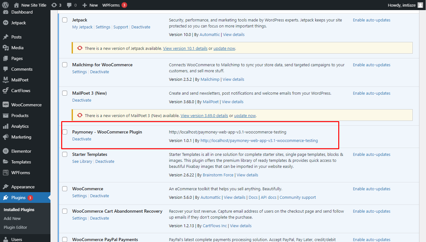Open the CartFlows Inc author link
The image size is (426, 242).
pyautogui.click(x=215, y=226)
